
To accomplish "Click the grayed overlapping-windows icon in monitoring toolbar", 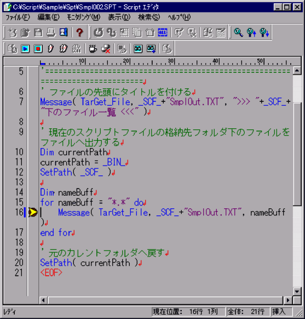I will pos(122,49).
